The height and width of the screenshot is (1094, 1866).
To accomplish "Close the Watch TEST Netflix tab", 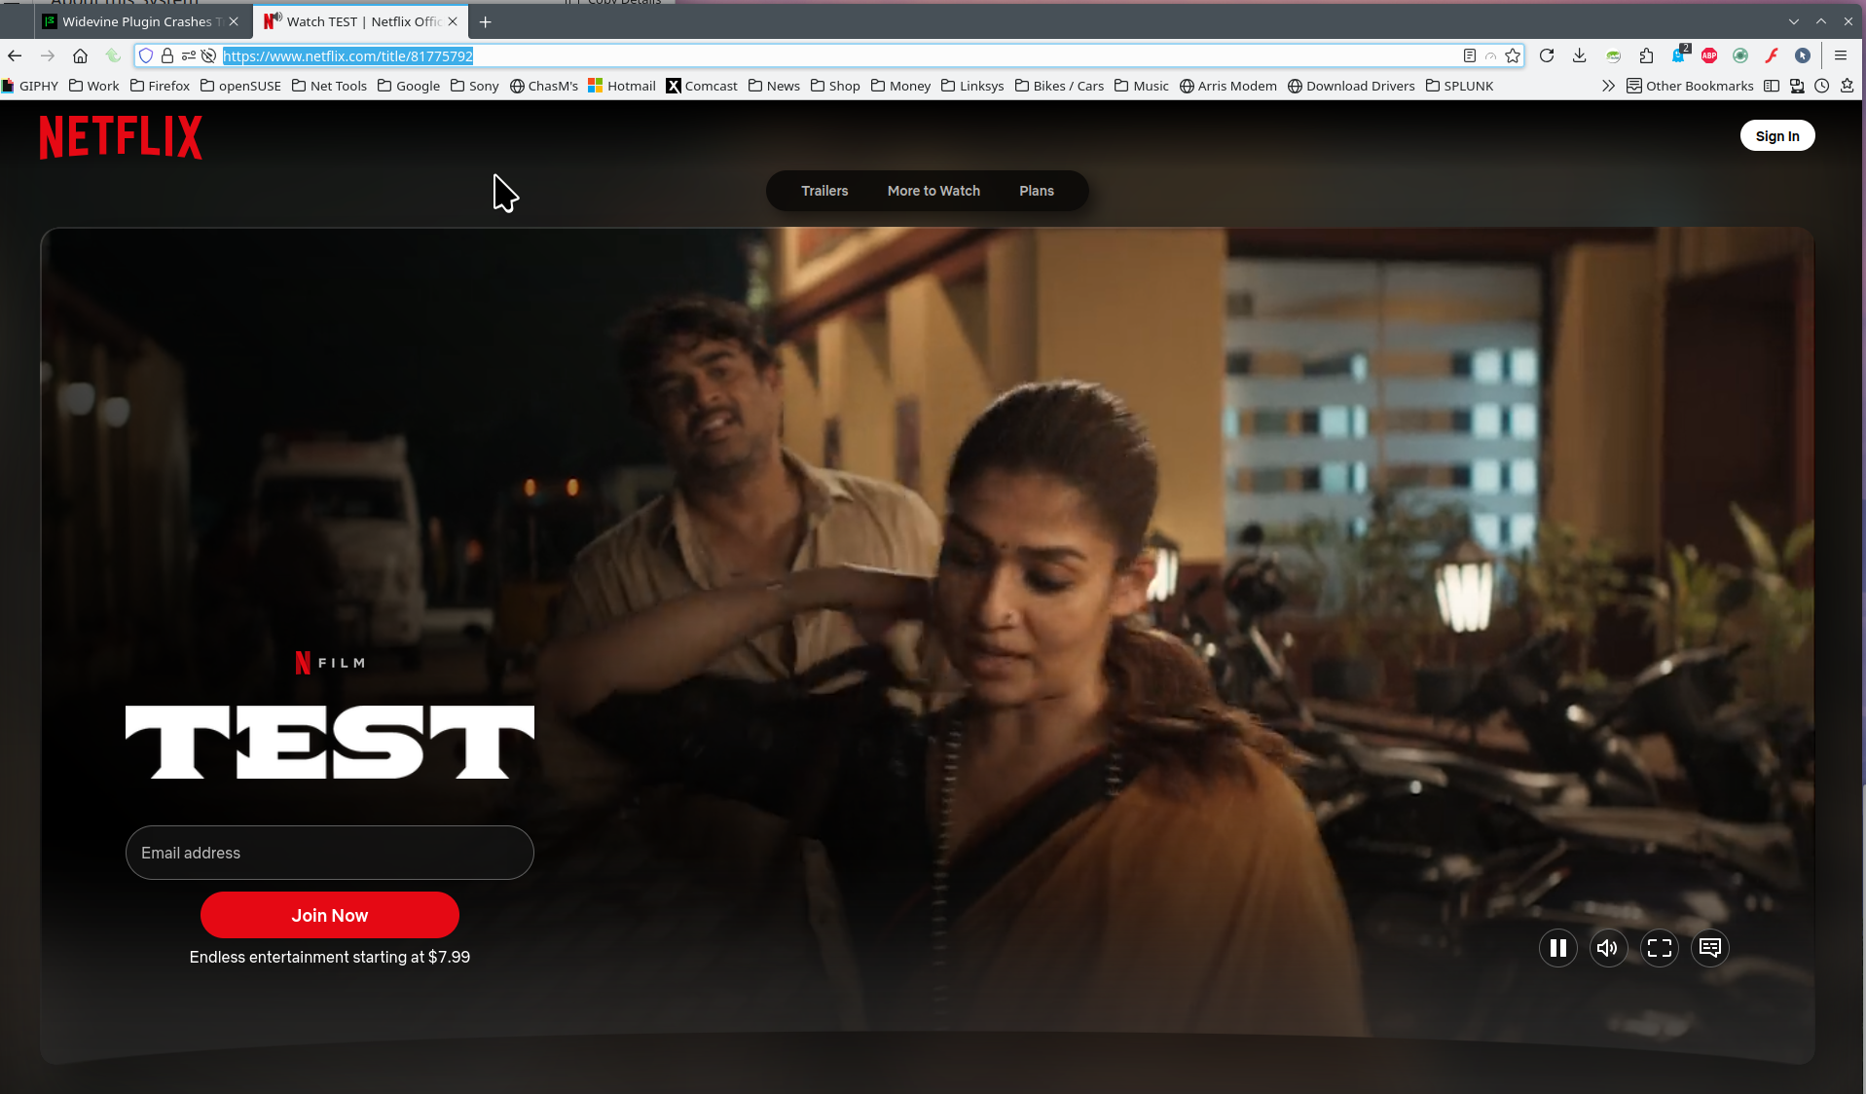I will click(x=453, y=21).
